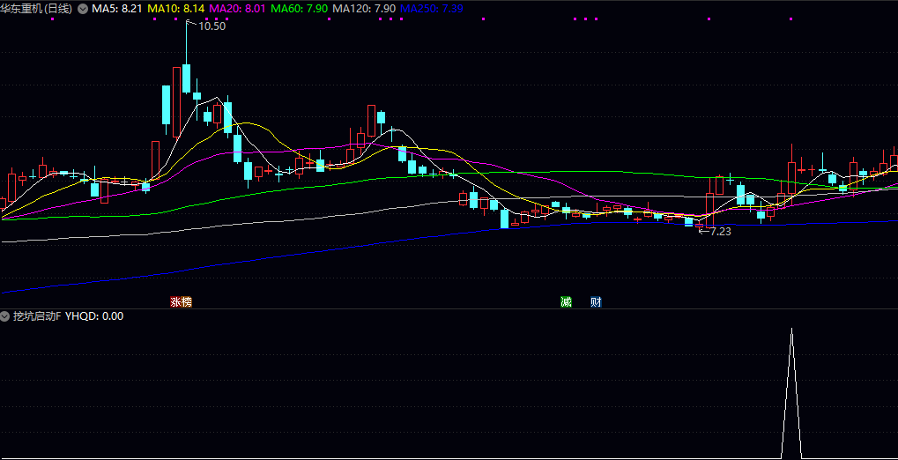
Task: Click the YHQD: 0.00 indicator value
Action: click(x=95, y=315)
